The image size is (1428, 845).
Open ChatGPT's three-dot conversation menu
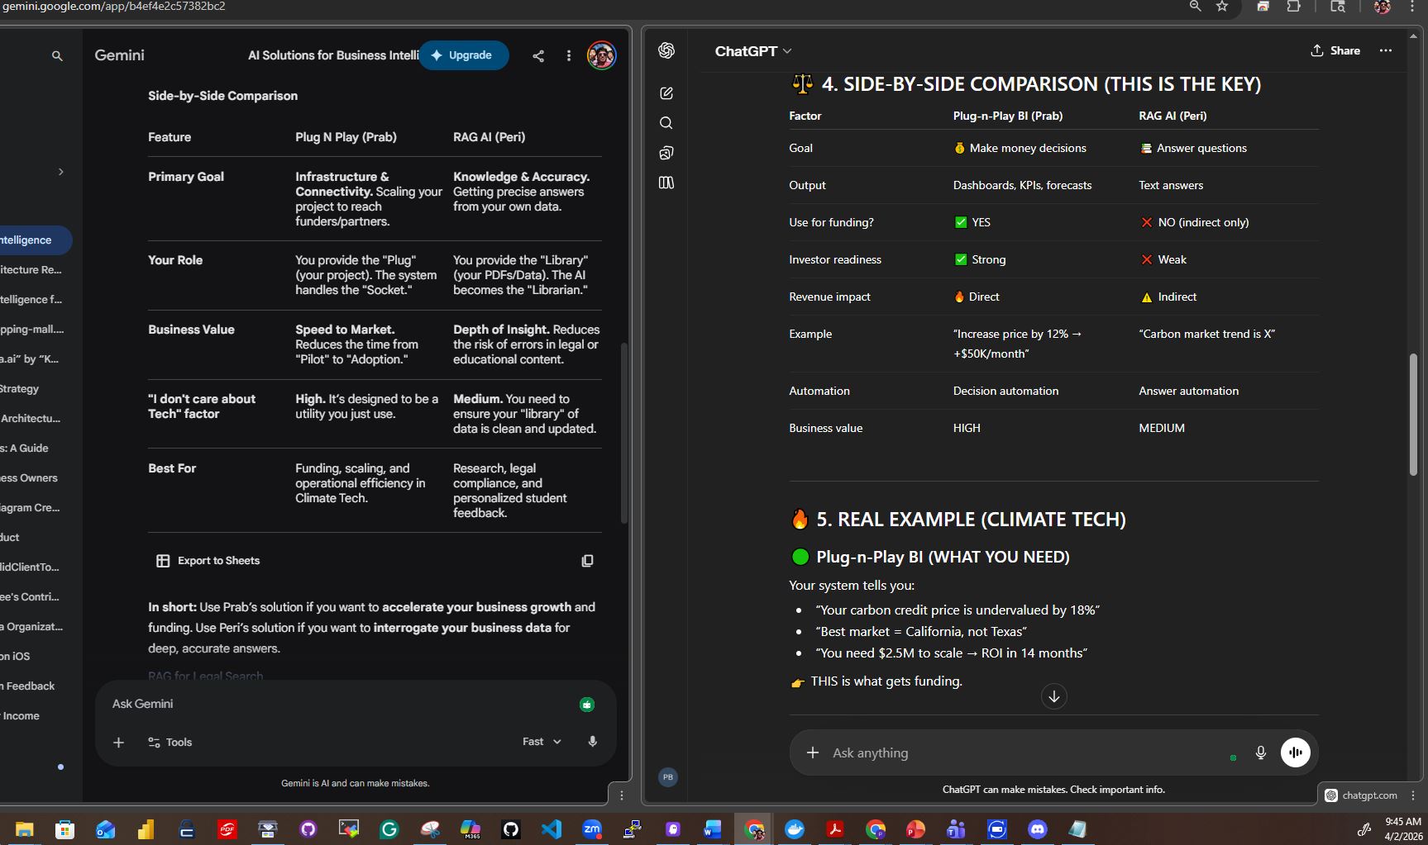pyautogui.click(x=1386, y=50)
